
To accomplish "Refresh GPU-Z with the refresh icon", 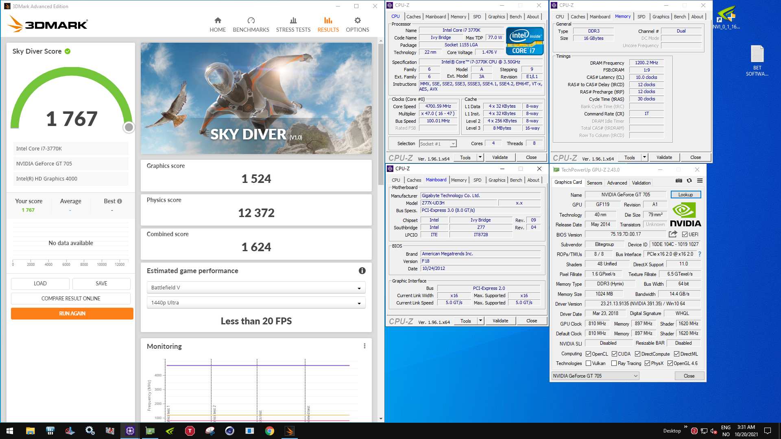I will tap(689, 180).
